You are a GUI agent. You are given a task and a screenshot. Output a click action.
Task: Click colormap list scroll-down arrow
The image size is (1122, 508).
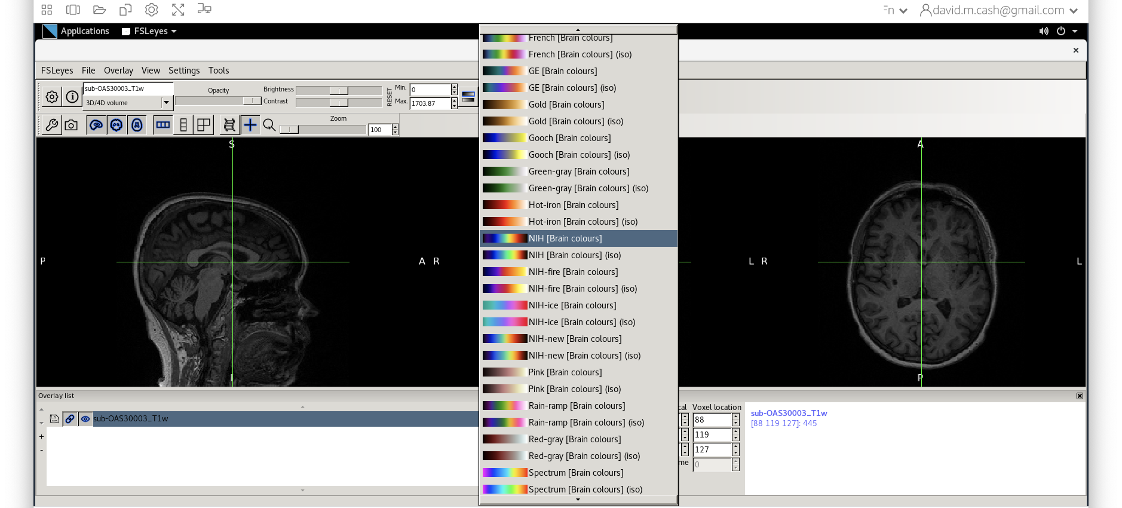point(578,500)
